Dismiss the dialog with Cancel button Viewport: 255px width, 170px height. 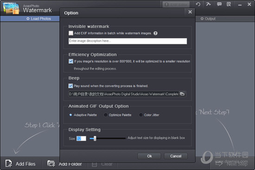[176, 156]
